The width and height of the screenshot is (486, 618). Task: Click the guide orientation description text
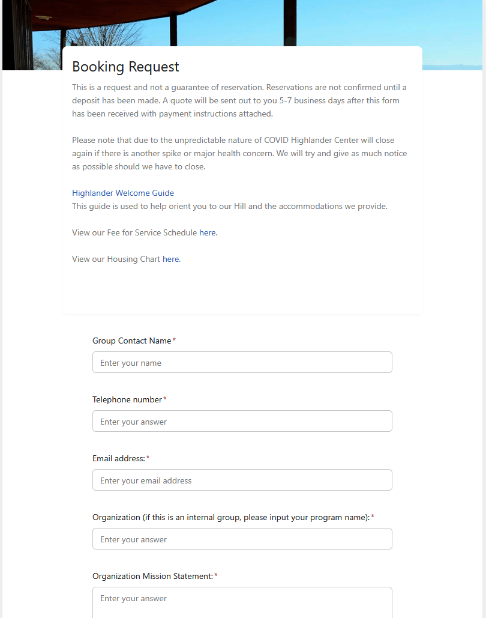point(230,206)
